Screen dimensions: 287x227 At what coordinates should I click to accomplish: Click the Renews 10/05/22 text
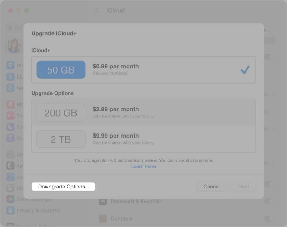pos(110,73)
